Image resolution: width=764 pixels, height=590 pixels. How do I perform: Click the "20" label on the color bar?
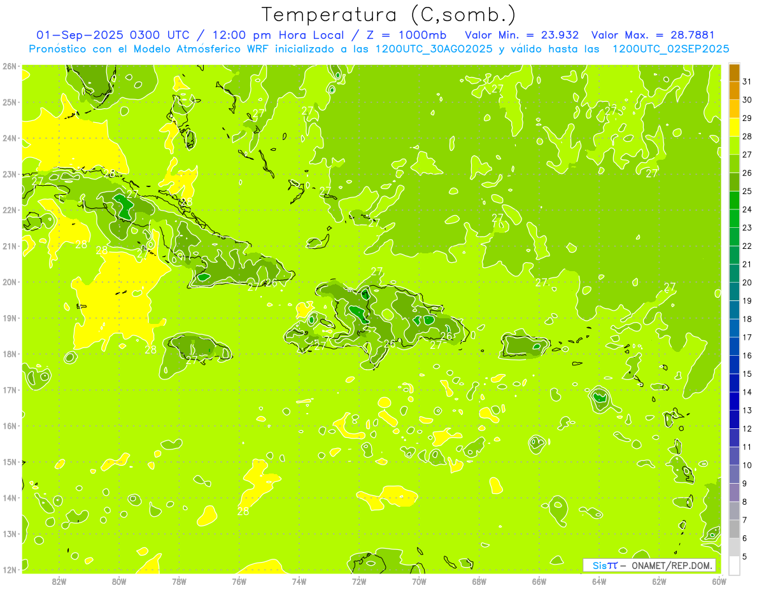(x=747, y=283)
